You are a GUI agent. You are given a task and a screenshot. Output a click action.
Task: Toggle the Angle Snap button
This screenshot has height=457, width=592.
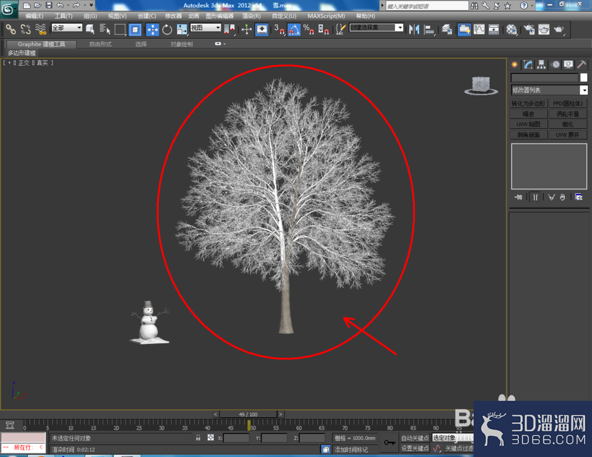tap(294, 30)
